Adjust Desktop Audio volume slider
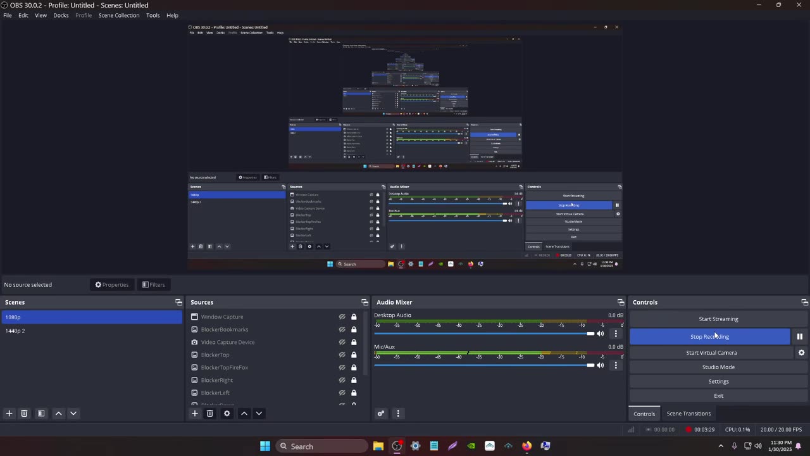The height and width of the screenshot is (456, 810). point(484,334)
